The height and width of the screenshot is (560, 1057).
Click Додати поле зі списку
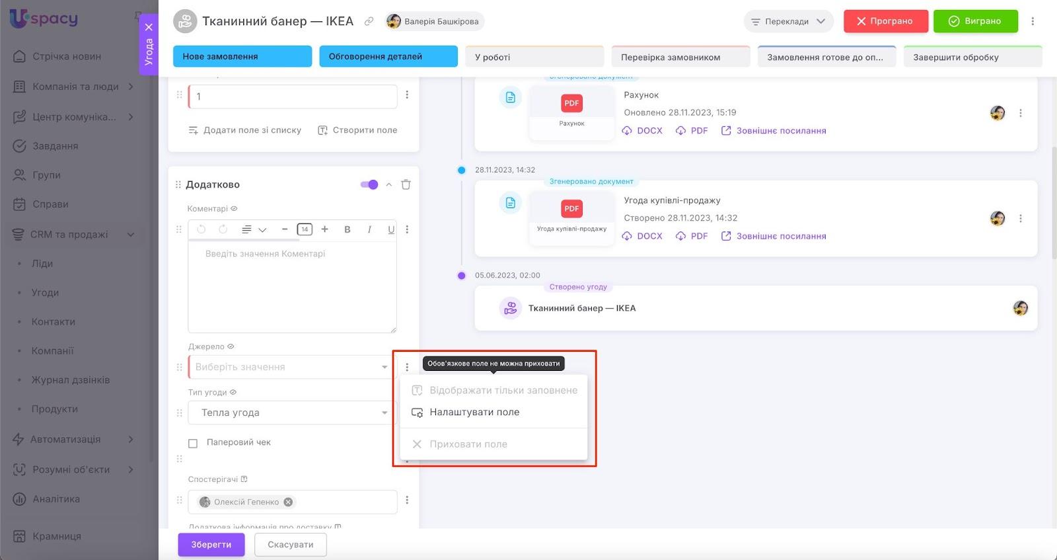(x=244, y=130)
